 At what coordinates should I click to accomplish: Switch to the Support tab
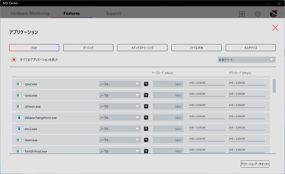(x=113, y=13)
